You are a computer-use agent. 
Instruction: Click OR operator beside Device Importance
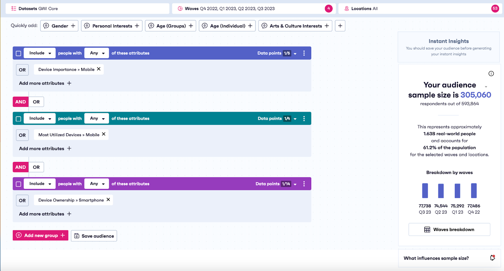tap(22, 70)
